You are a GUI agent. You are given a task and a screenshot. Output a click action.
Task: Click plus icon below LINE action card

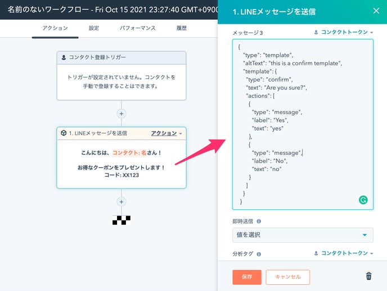pos(121,202)
